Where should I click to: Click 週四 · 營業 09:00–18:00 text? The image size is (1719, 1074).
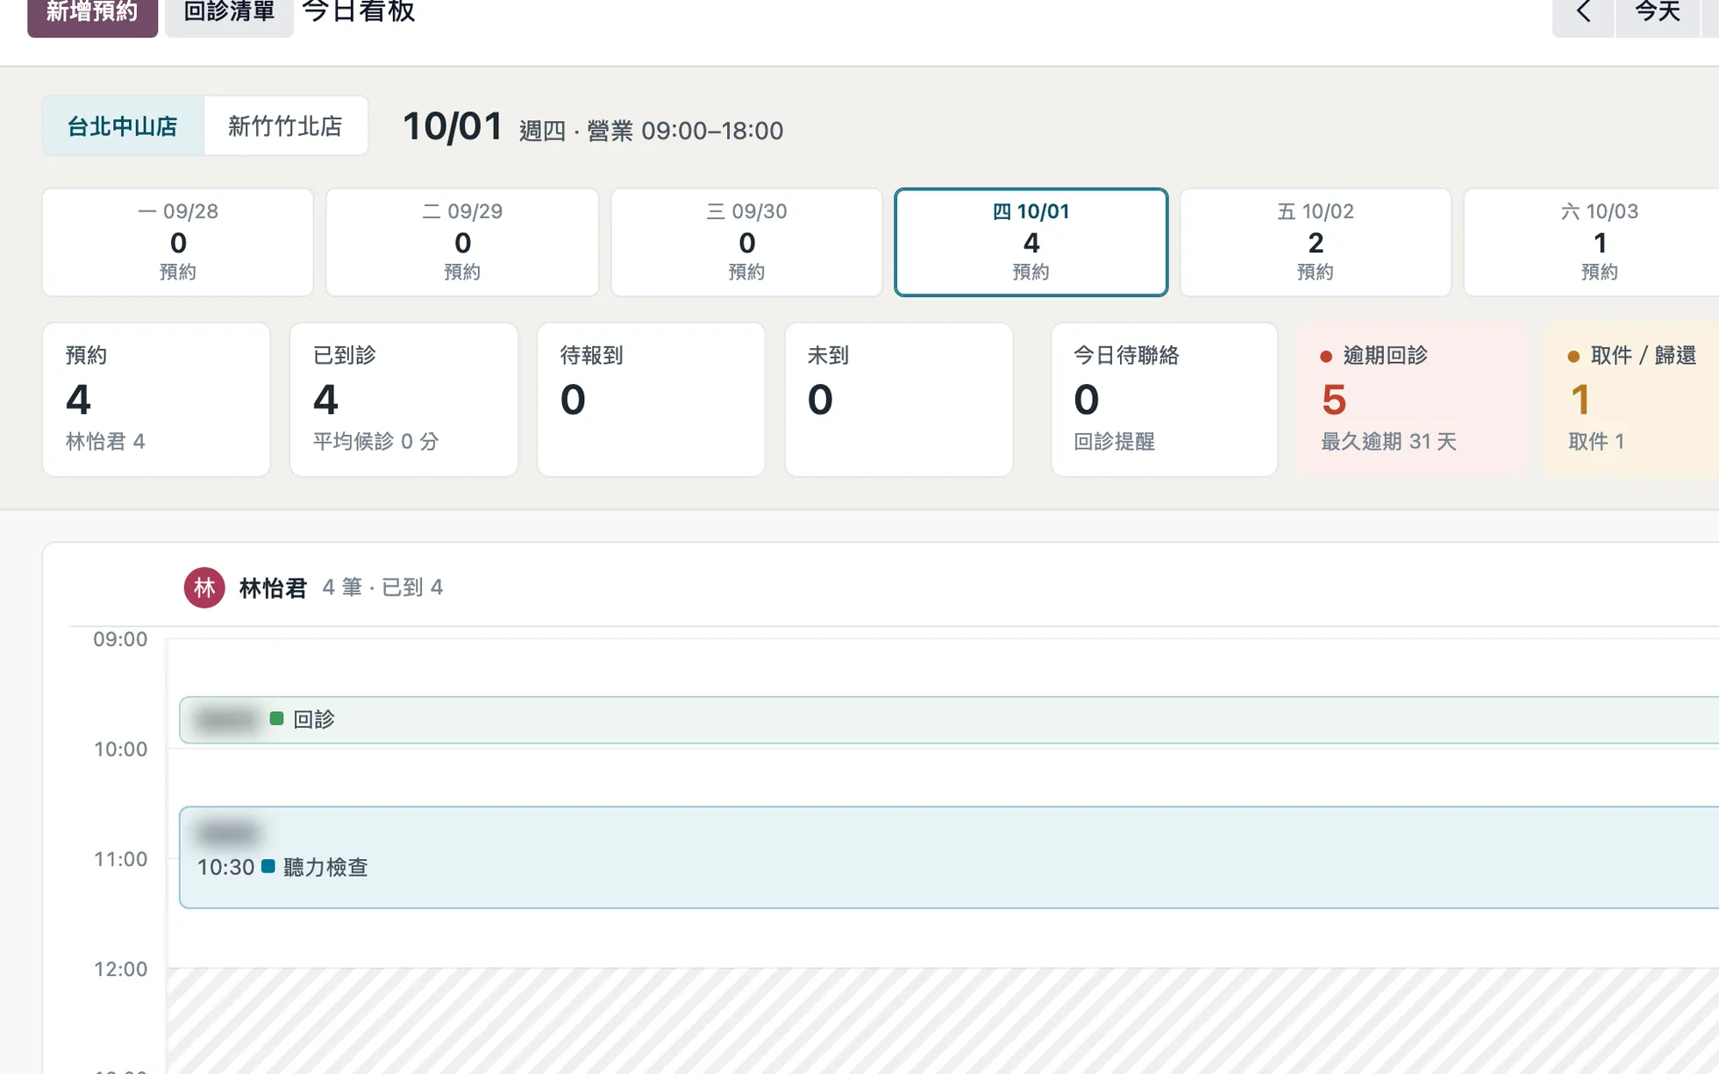(x=651, y=131)
